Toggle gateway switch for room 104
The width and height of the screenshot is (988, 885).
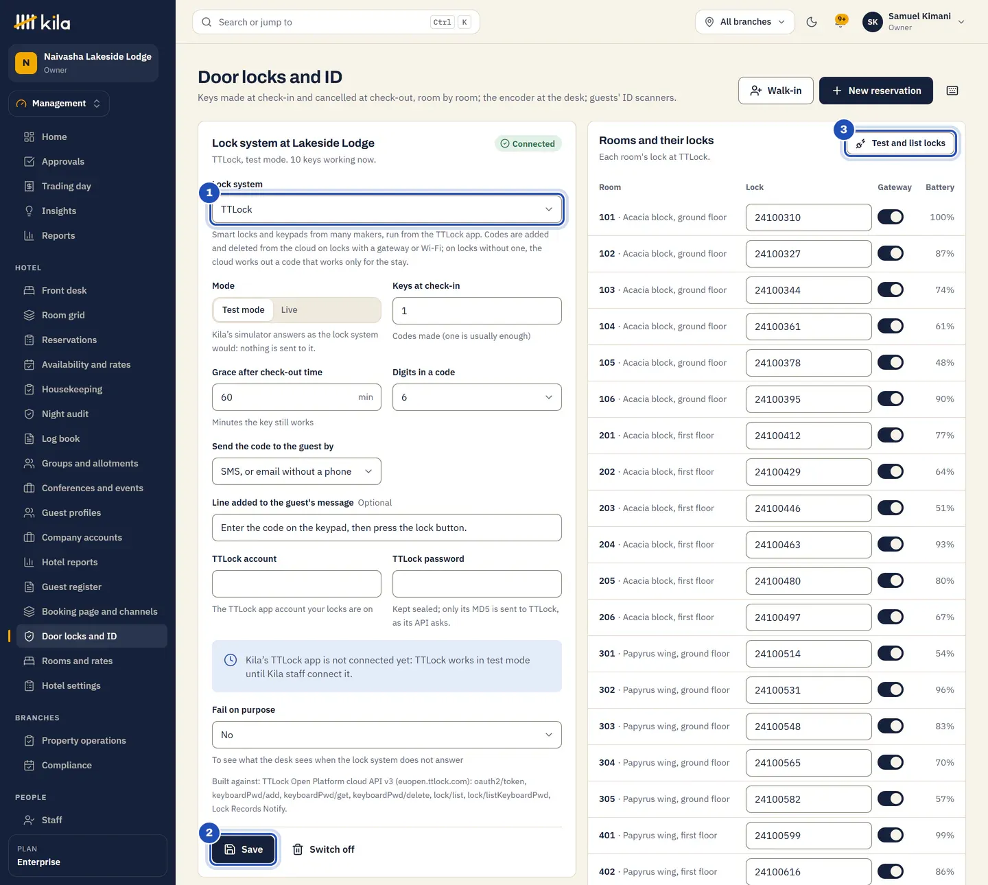tap(891, 326)
